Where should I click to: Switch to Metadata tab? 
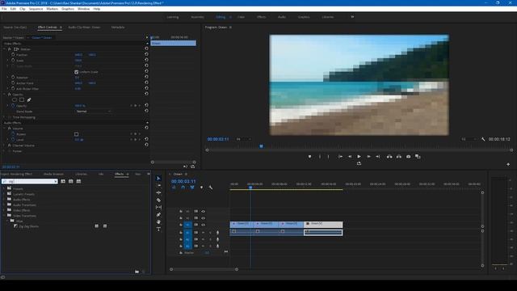pyautogui.click(x=118, y=27)
